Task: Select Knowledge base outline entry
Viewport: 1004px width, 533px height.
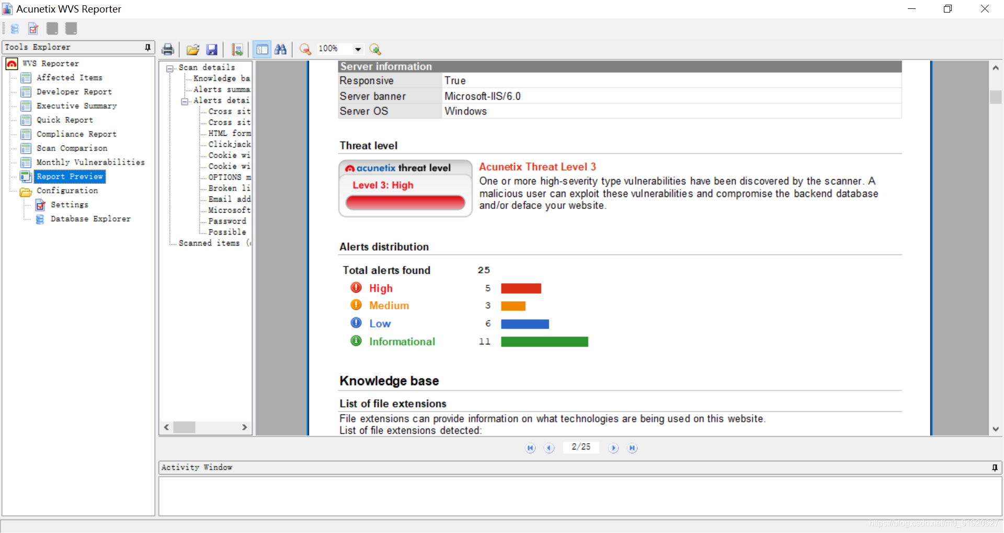Action: click(x=222, y=78)
